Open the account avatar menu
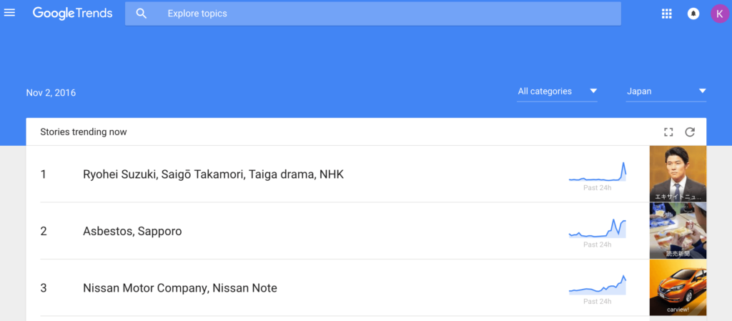This screenshot has height=321, width=732. pyautogui.click(x=719, y=14)
